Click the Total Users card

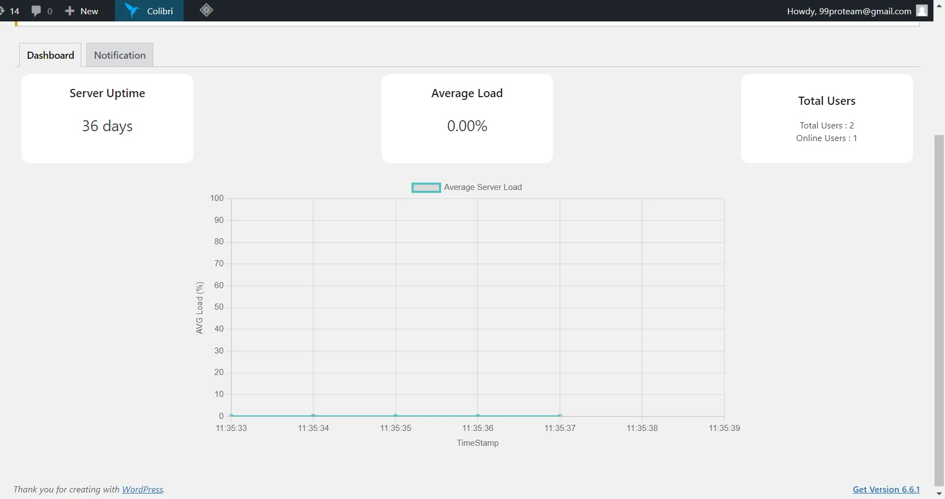(x=827, y=119)
